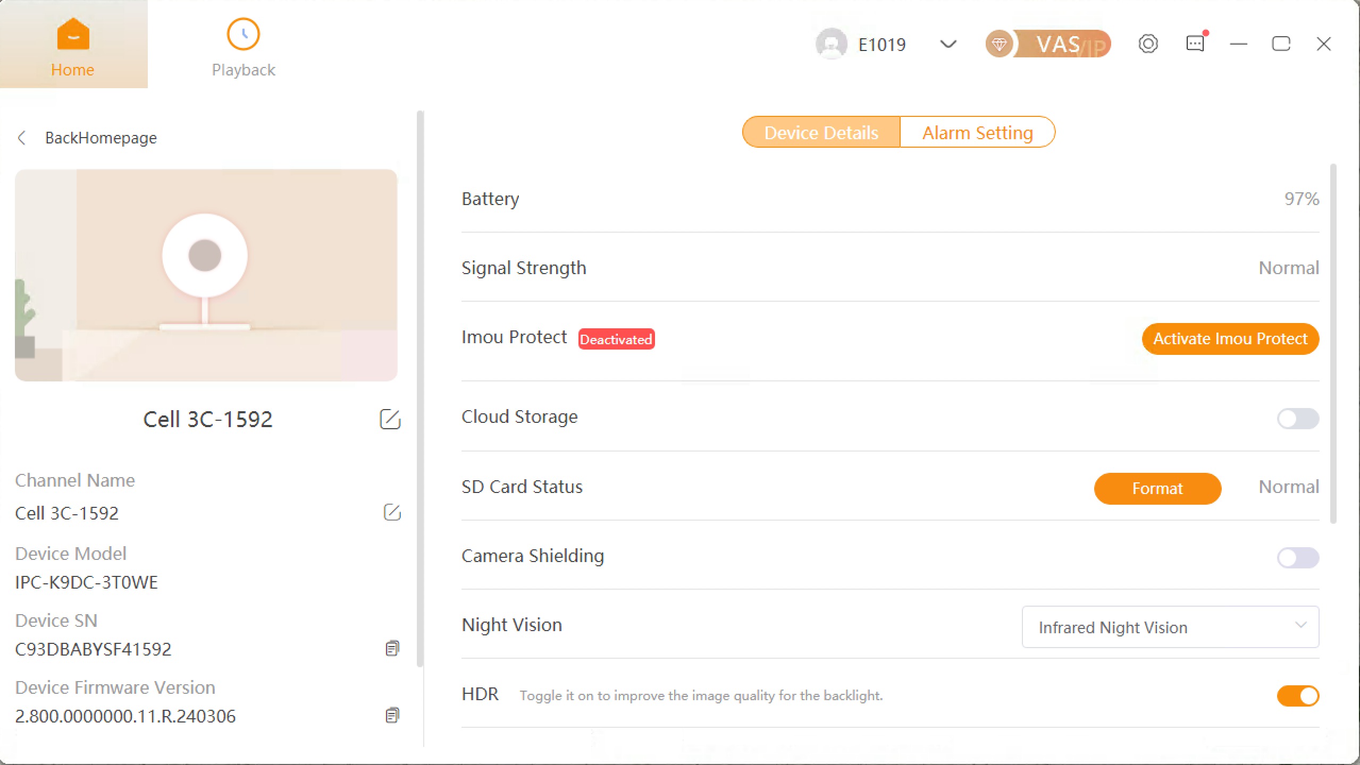Enable the Cloud Storage toggle
Image resolution: width=1360 pixels, height=765 pixels.
point(1297,419)
